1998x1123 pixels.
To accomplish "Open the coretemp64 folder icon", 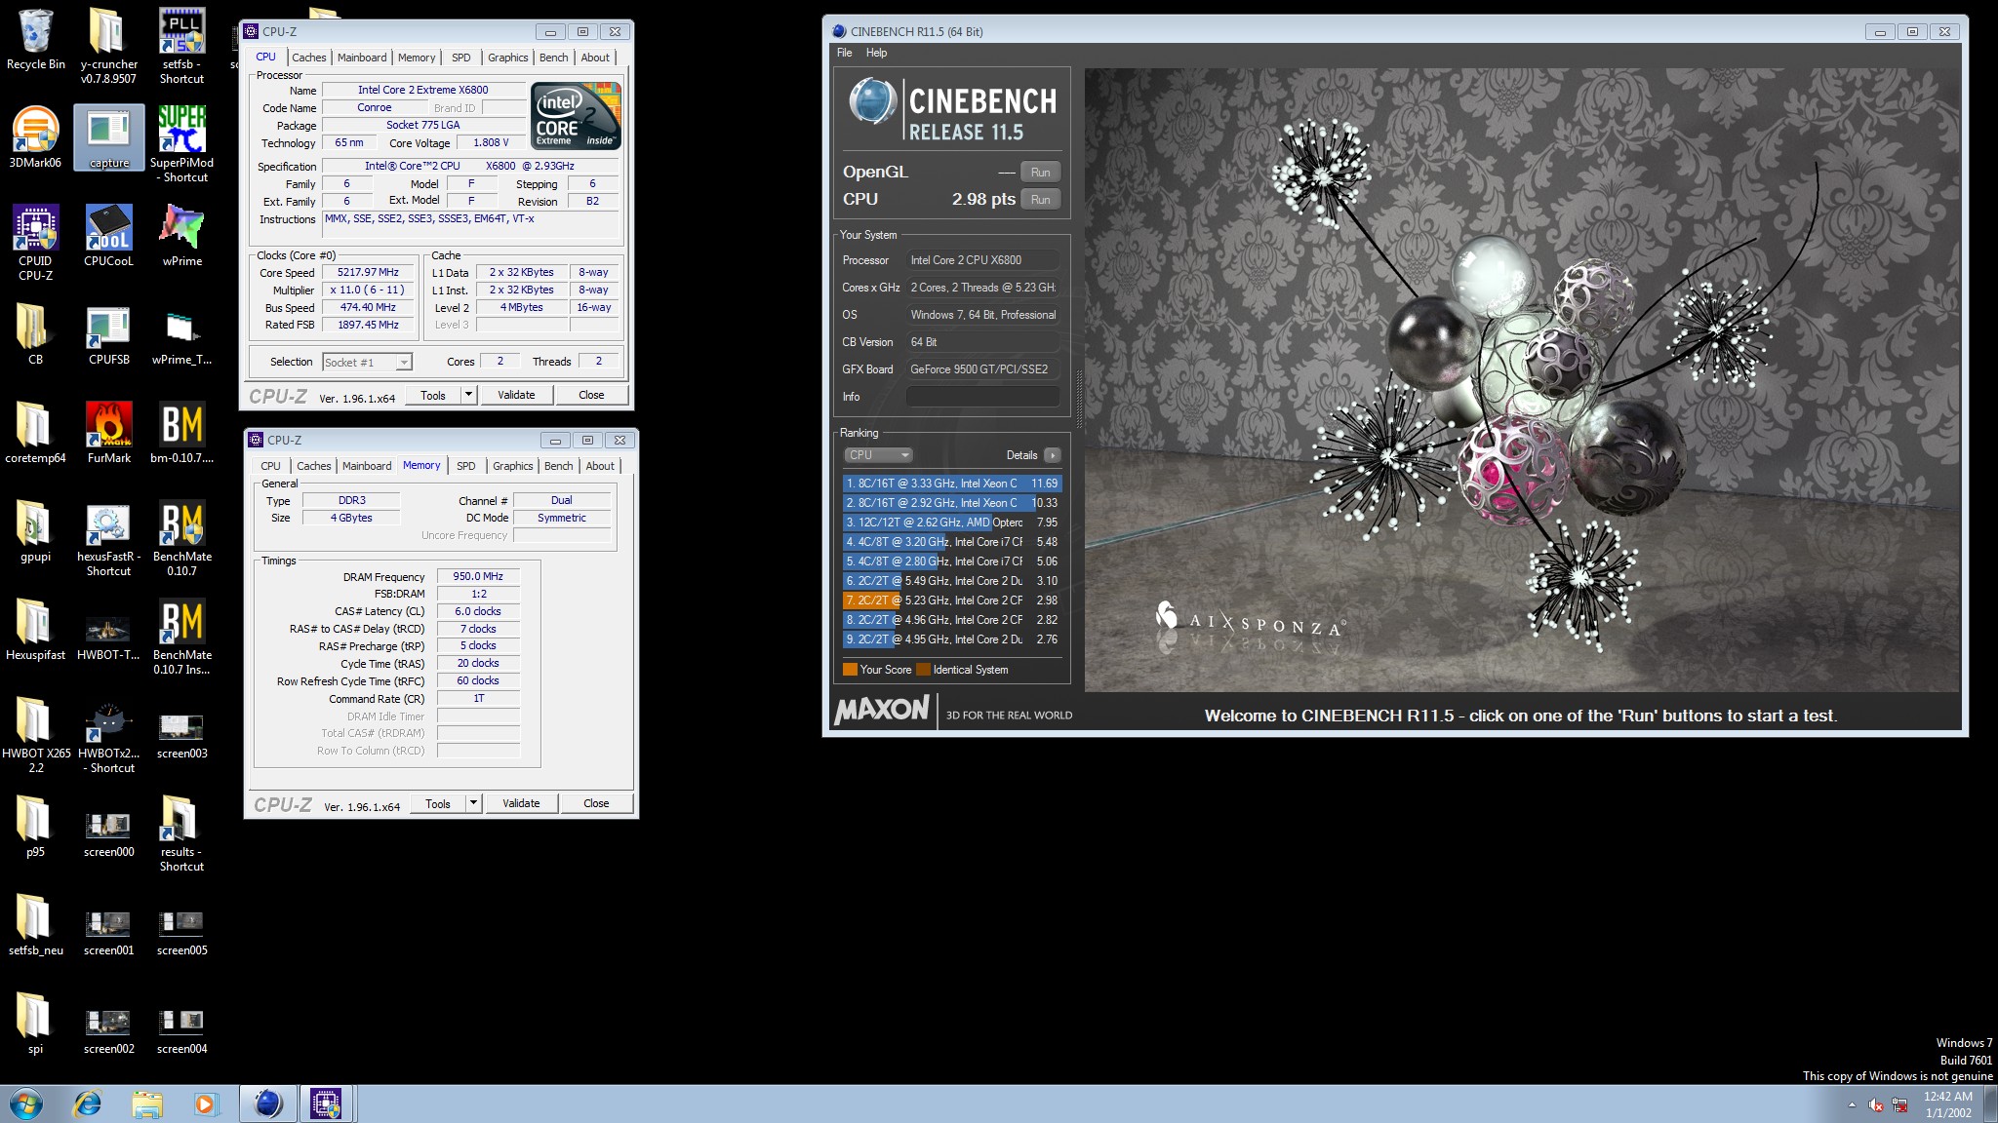I will click(x=35, y=433).
